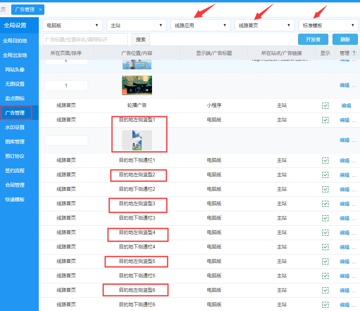Screen dimensions: 360x311
Task: Open more options for 目的地下侧通栏1 row
Action: pyautogui.click(x=354, y=160)
